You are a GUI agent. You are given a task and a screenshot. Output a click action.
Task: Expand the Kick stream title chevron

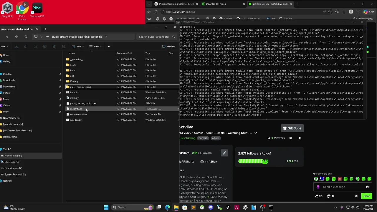click(256, 133)
